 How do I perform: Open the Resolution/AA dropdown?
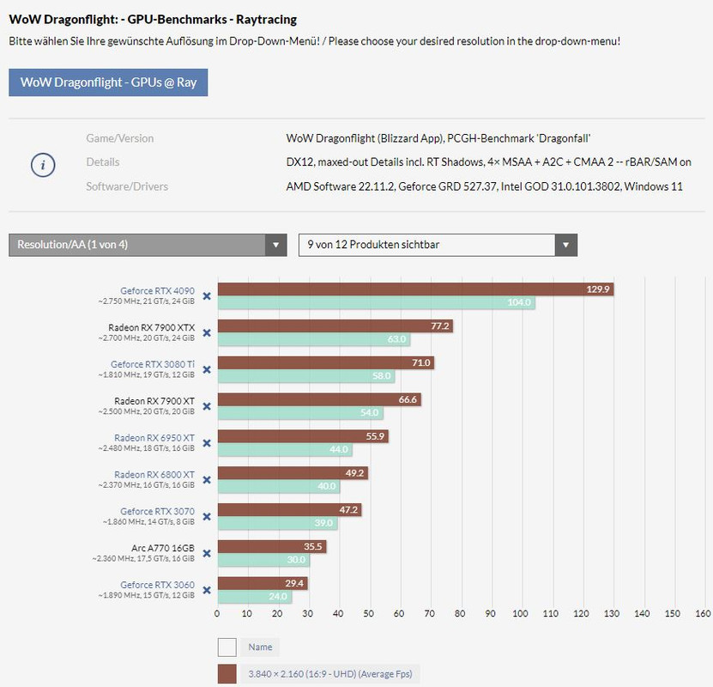point(148,245)
